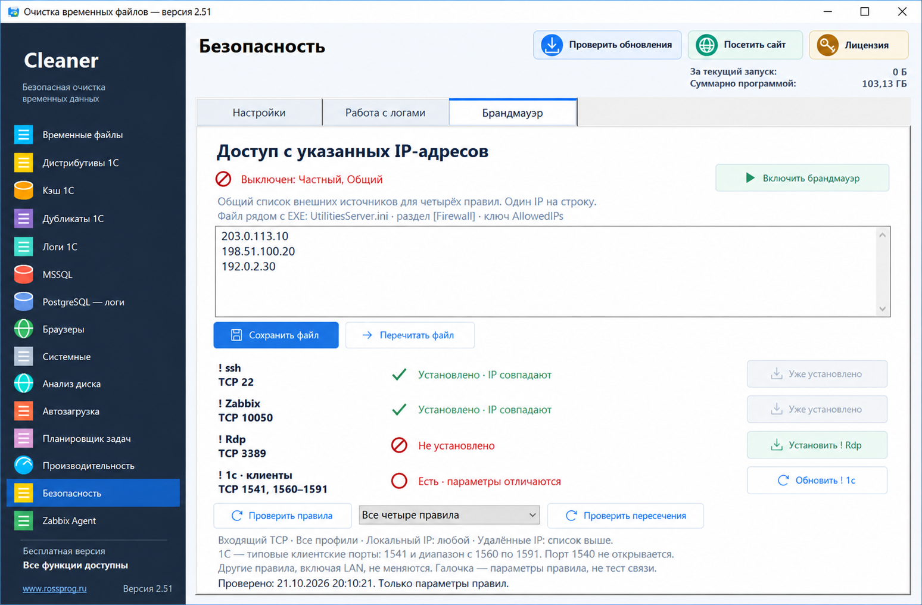The height and width of the screenshot is (605, 922).
Task: Click the Не установлено status text
Action: pyautogui.click(x=456, y=445)
